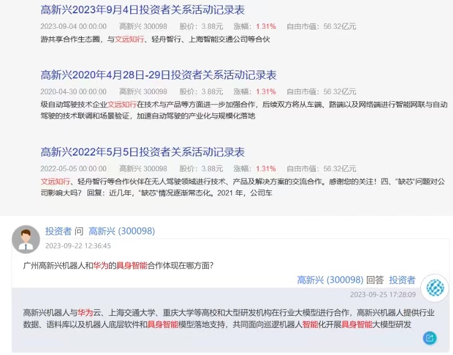Open 高新兴2022年5月5日投资者关系活动记录表 link

pos(143,152)
